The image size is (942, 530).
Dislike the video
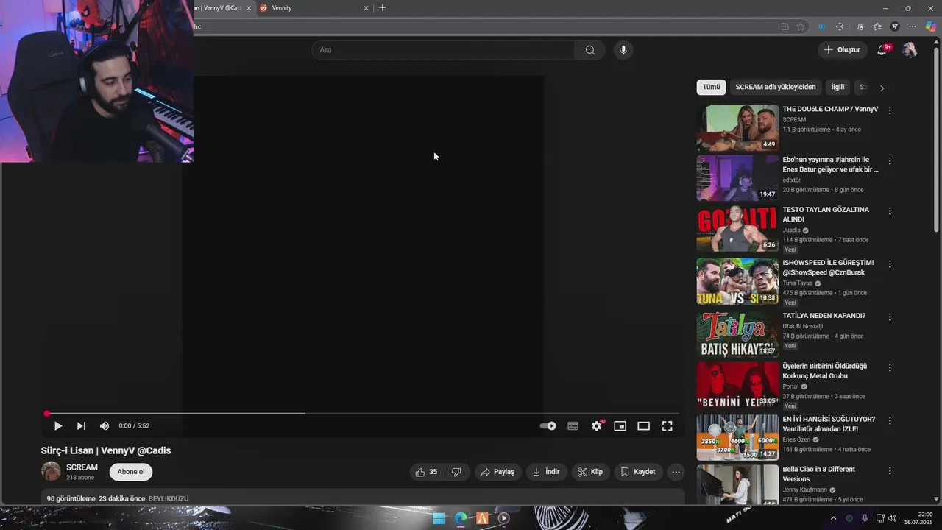[x=456, y=472]
